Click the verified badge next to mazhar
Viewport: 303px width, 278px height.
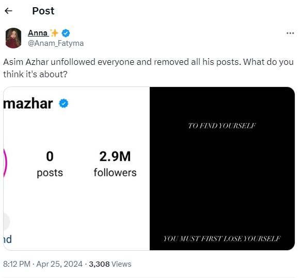(63, 103)
